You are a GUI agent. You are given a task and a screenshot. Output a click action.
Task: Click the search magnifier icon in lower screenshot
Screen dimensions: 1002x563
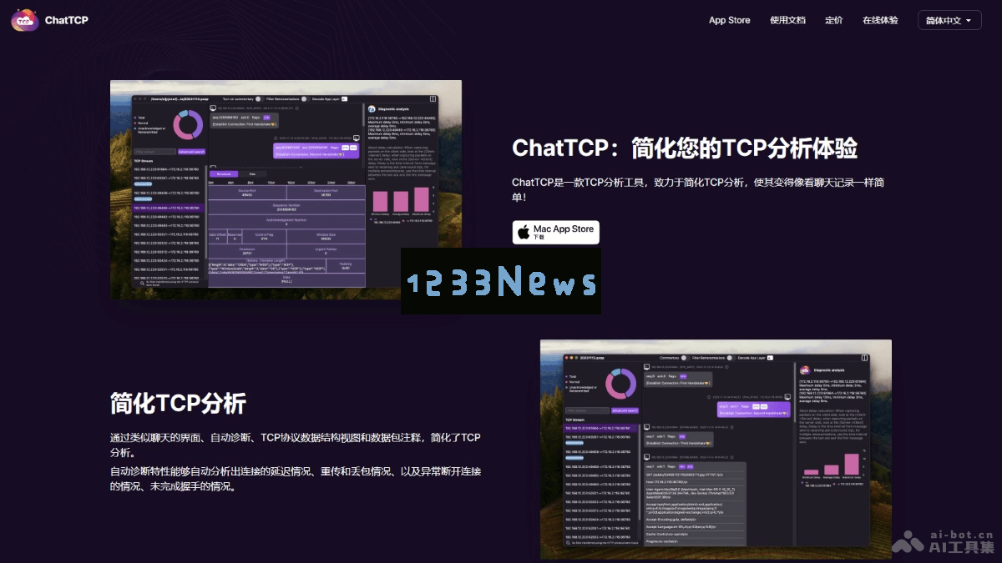tap(568, 543)
